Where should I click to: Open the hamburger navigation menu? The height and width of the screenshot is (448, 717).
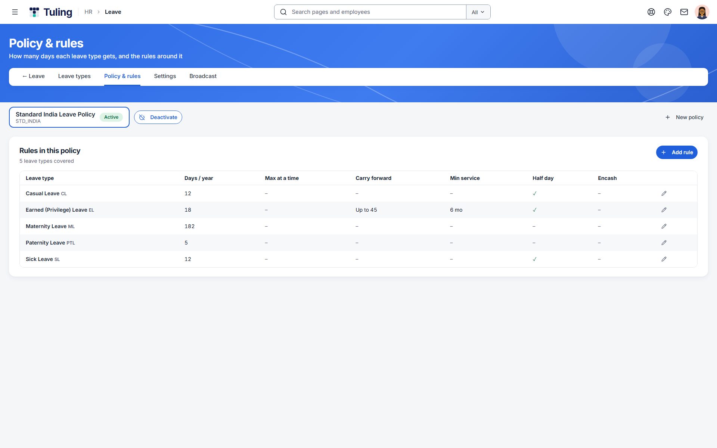(15, 12)
